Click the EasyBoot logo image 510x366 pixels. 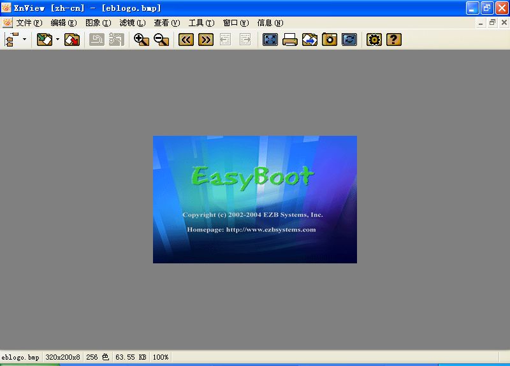pyautogui.click(x=255, y=200)
